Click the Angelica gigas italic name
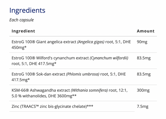Screen dimensions: 166x119 [x=91, y=42]
